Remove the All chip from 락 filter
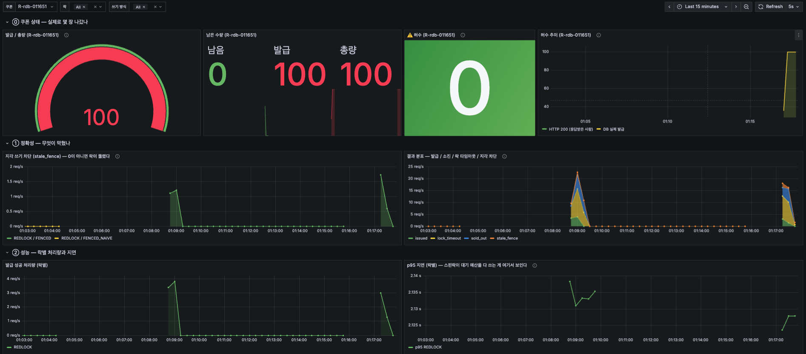Screen dimensions: 806x354 (84, 7)
